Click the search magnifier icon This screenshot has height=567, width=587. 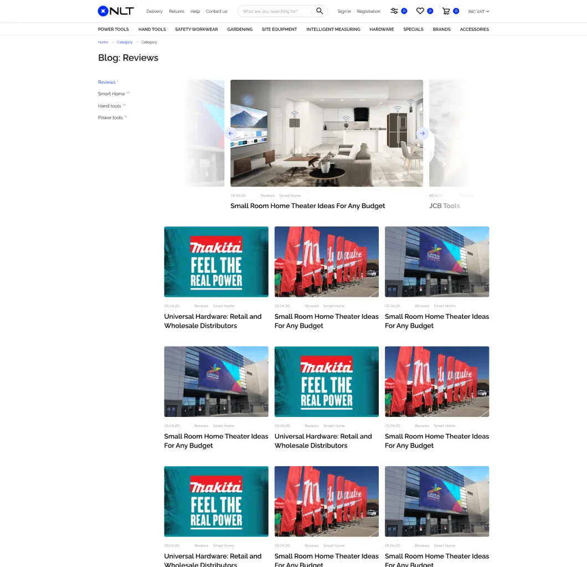coord(320,11)
